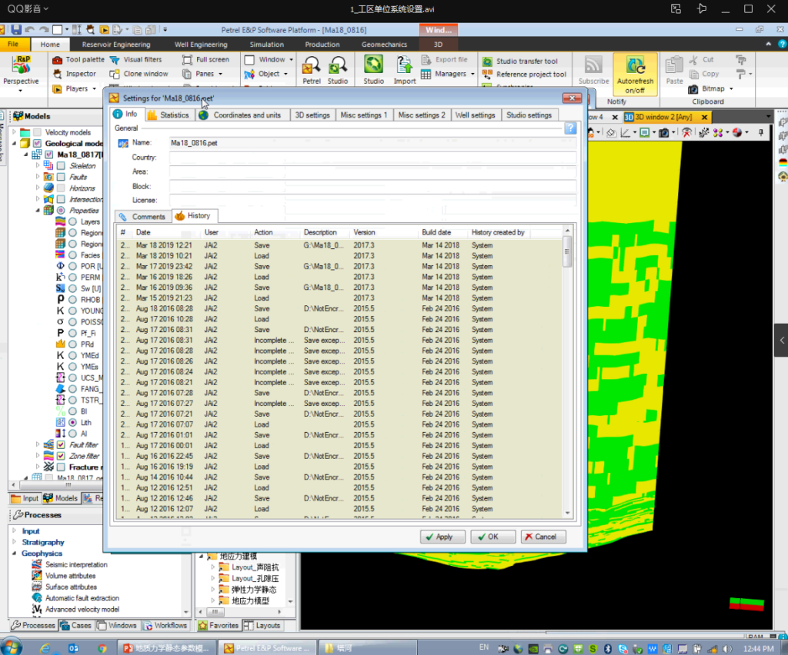This screenshot has width=788, height=655.
Task: Click the Name input field
Action: [x=372, y=143]
